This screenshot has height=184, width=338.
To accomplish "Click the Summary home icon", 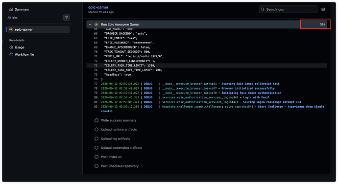I will click(x=11, y=9).
